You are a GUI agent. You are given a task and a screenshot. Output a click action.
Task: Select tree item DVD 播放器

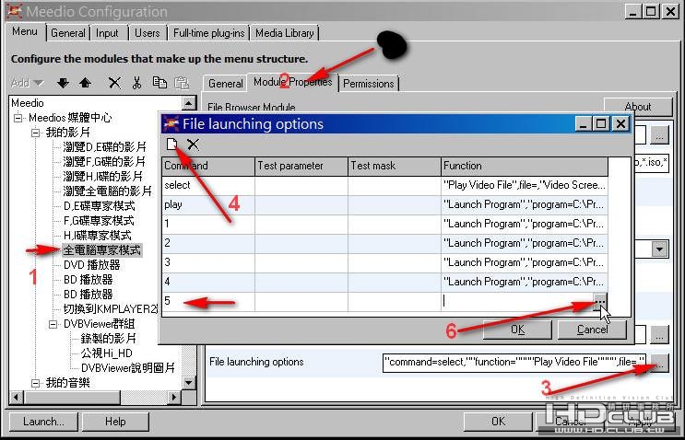[92, 265]
